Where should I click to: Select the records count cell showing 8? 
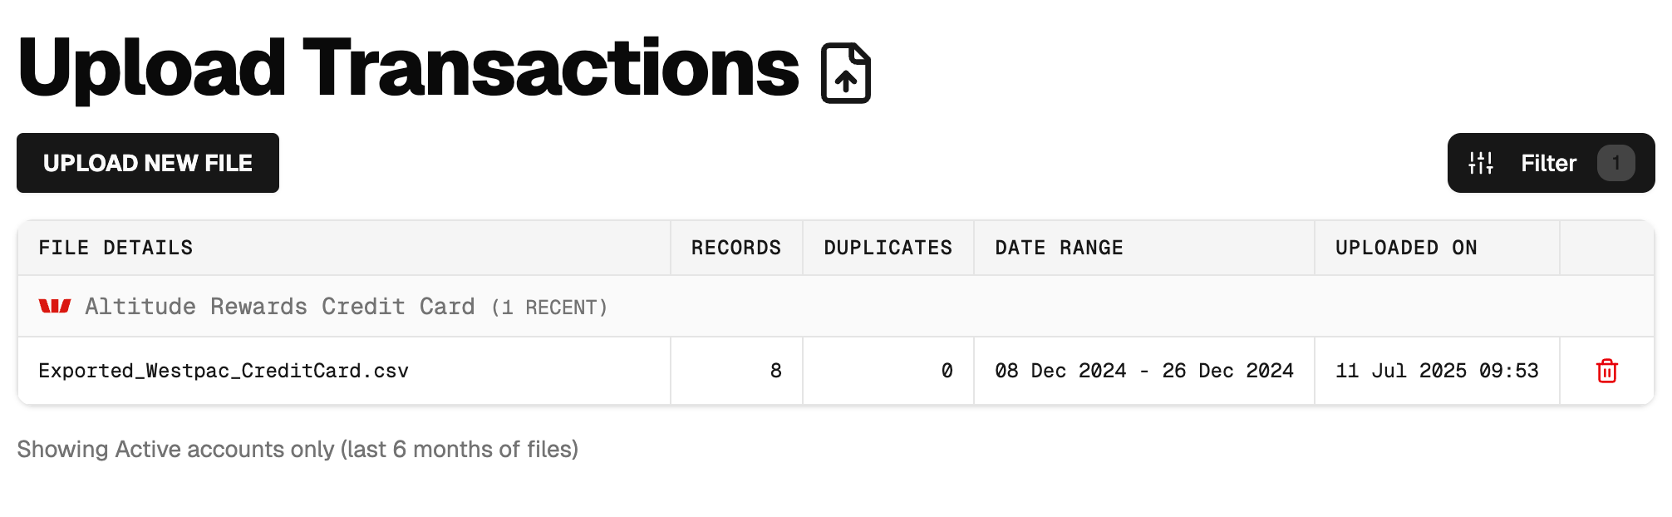tap(775, 371)
